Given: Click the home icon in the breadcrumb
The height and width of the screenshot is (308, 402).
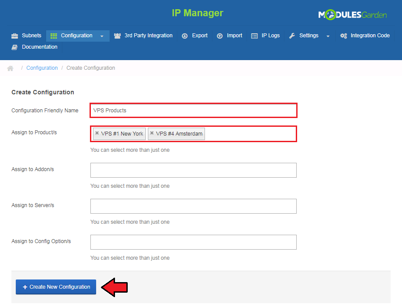Looking at the screenshot, I should pyautogui.click(x=10, y=68).
